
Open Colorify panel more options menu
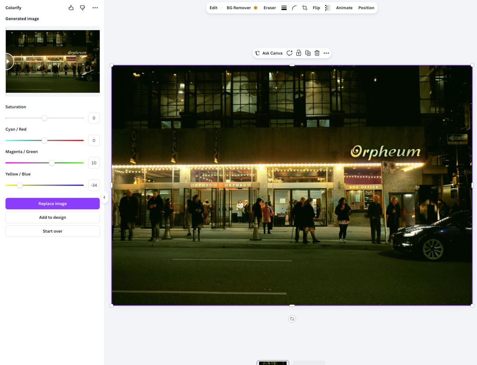click(x=95, y=8)
